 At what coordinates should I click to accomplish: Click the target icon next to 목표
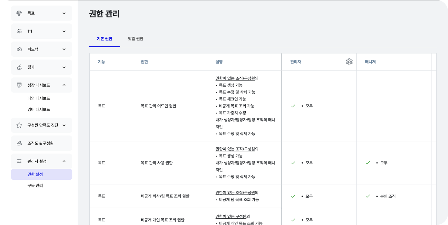click(x=19, y=13)
